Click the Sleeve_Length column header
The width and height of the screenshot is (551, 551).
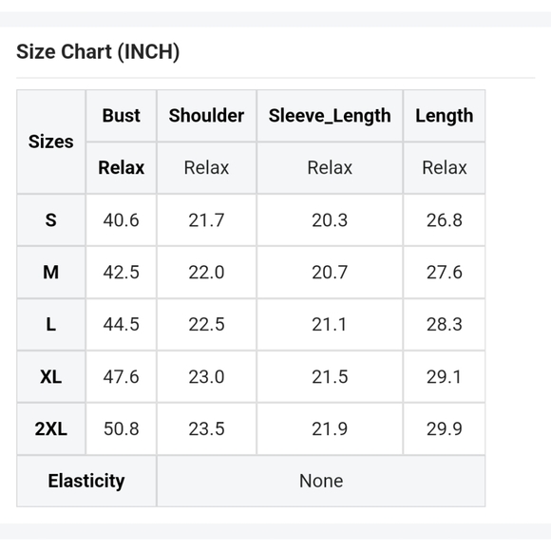[x=330, y=116]
